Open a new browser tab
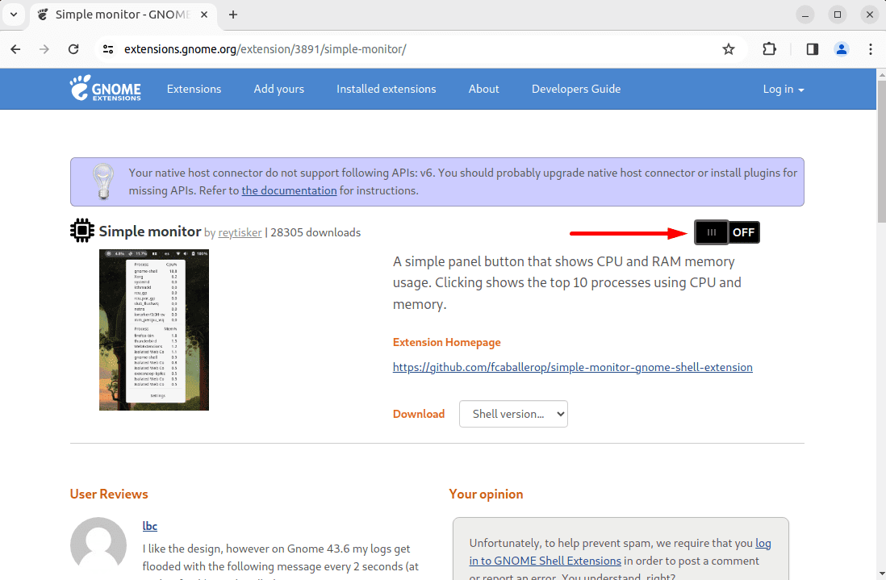The height and width of the screenshot is (580, 886). pos(233,15)
